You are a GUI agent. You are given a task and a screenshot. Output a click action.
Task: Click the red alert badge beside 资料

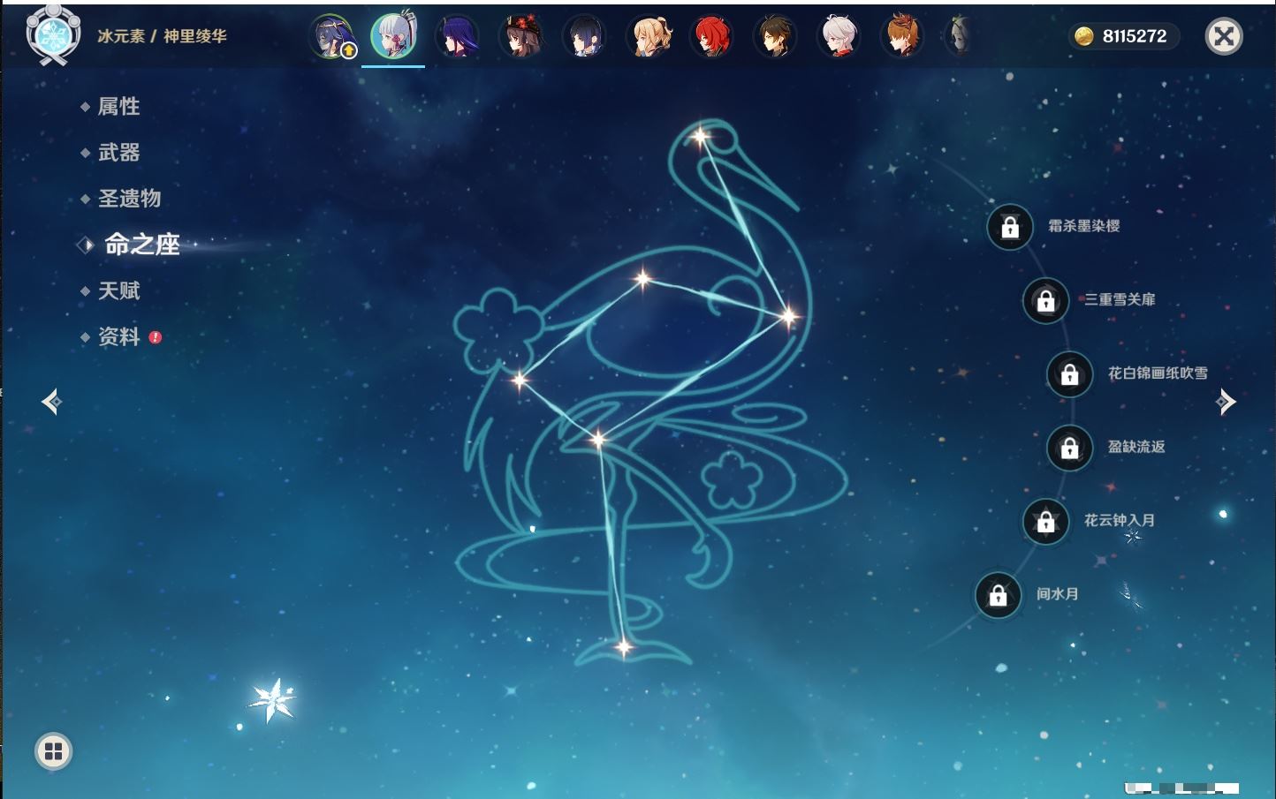pos(156,337)
